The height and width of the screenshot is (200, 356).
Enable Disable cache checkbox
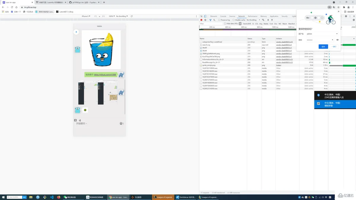coord(233,20)
